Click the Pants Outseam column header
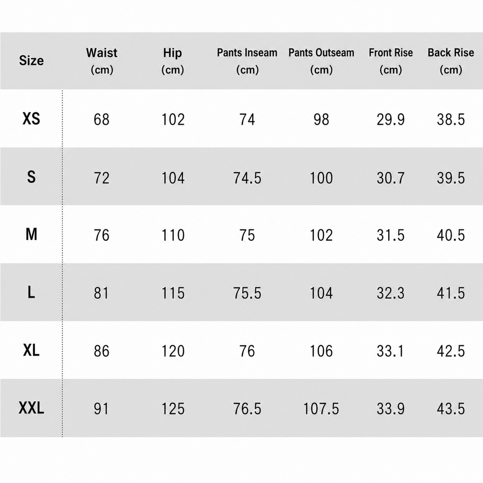This screenshot has width=483, height=483. point(321,61)
